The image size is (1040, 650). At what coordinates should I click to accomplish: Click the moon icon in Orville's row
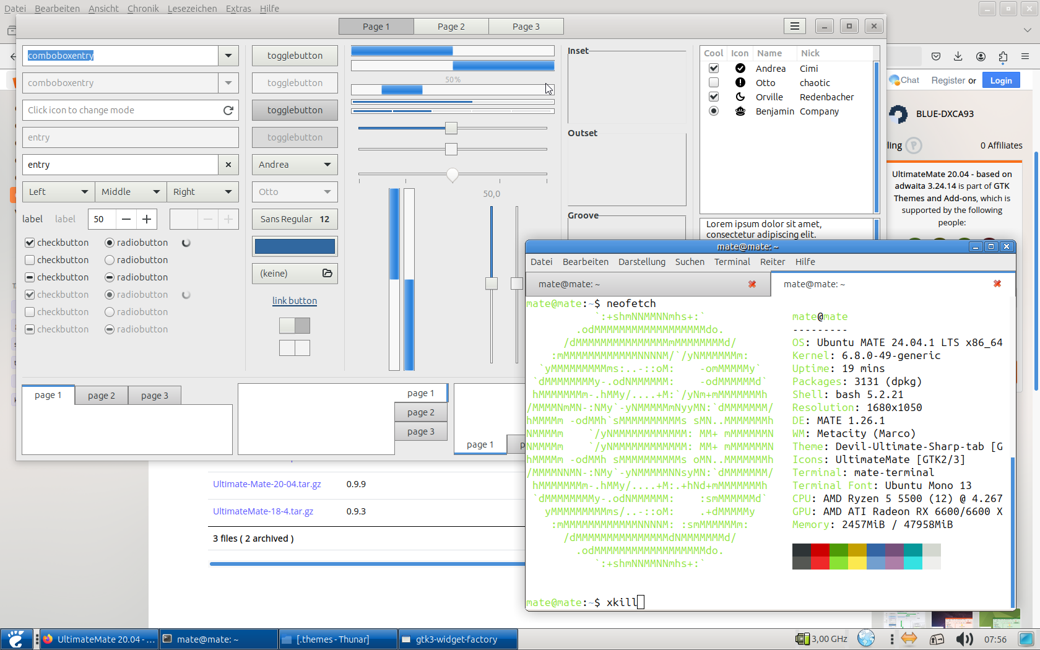pyautogui.click(x=740, y=97)
